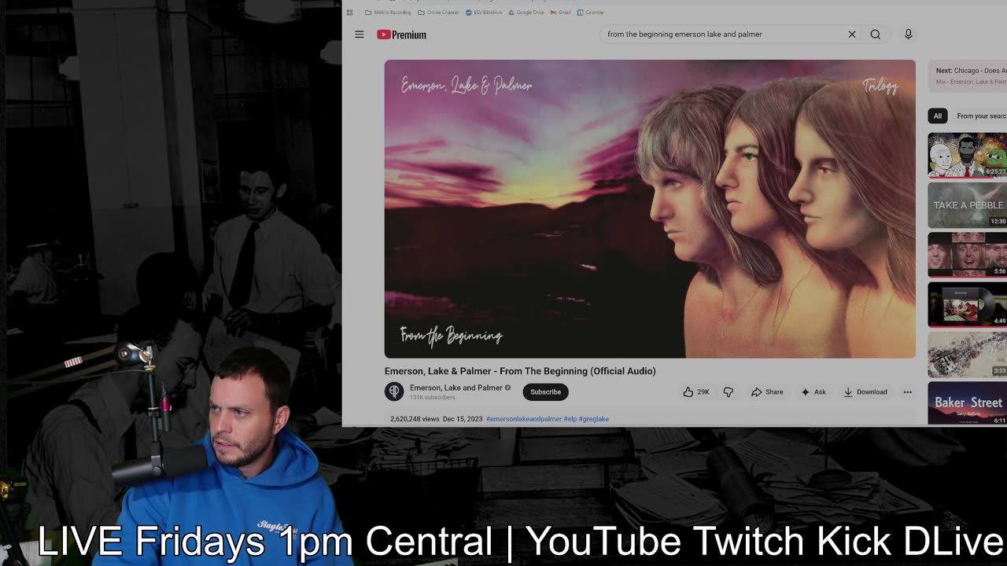Select the 'From your search' filter chip

point(980,116)
